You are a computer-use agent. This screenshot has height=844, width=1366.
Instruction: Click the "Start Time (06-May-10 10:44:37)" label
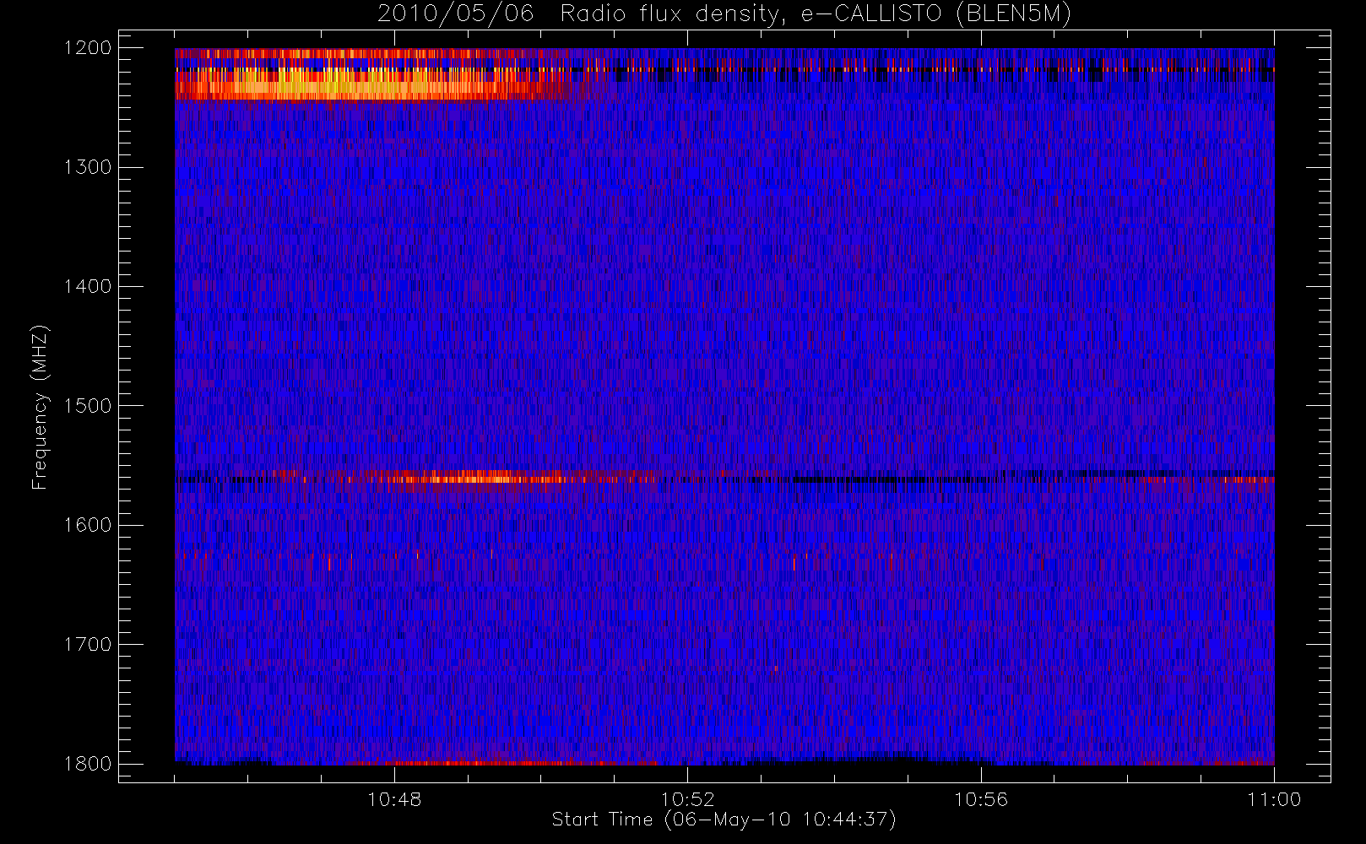(x=724, y=820)
